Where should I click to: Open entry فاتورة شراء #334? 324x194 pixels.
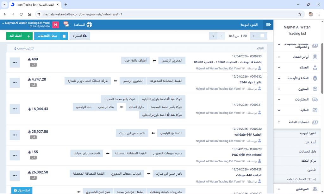[251, 82]
